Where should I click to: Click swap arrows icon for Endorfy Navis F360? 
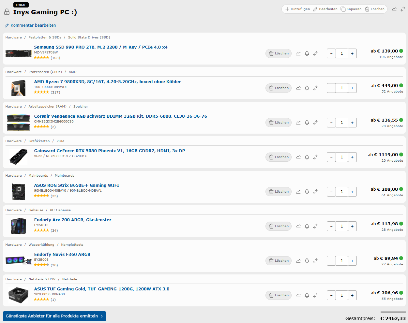[x=315, y=261]
